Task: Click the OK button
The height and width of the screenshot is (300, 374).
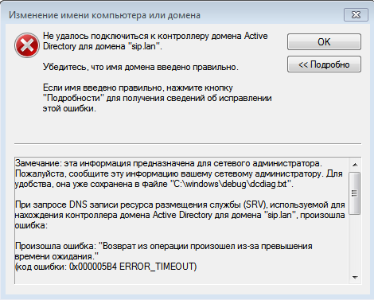Action: [324, 42]
